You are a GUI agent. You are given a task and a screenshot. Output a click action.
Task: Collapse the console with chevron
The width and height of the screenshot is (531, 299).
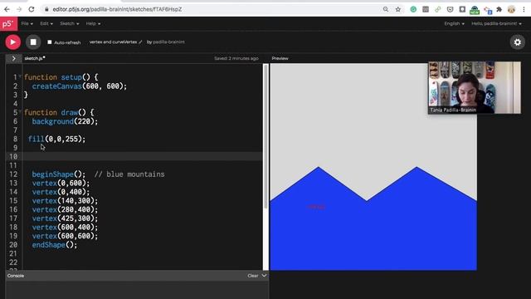264,276
